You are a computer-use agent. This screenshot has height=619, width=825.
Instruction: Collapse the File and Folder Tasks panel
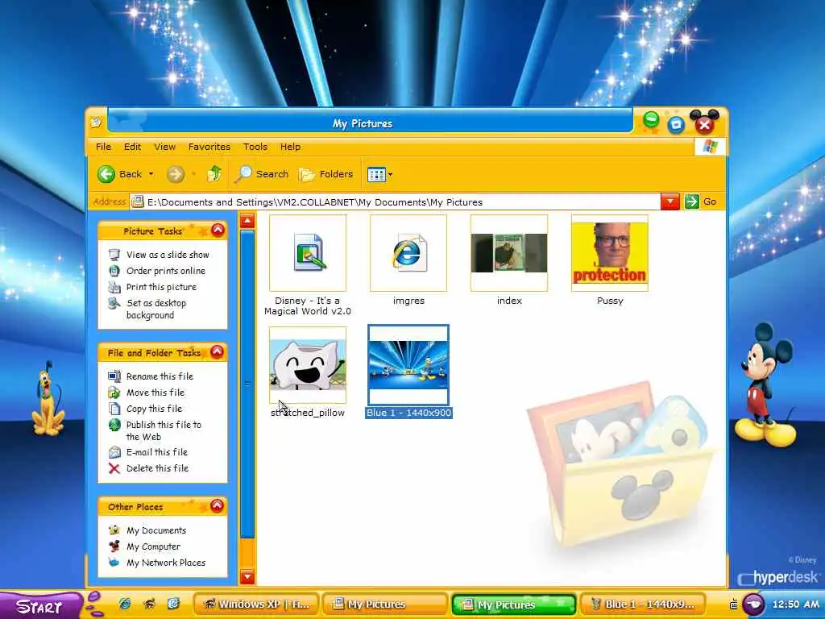point(218,351)
